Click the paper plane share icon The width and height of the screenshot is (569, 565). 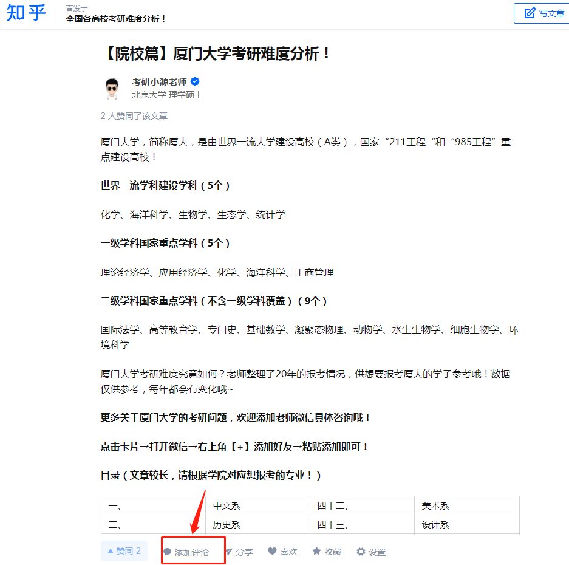click(x=228, y=552)
